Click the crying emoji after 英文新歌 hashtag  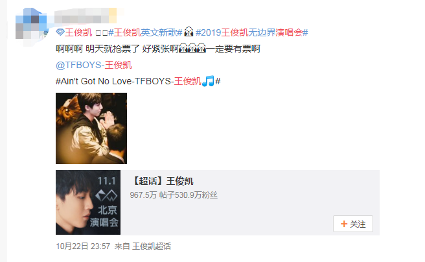click(189, 32)
